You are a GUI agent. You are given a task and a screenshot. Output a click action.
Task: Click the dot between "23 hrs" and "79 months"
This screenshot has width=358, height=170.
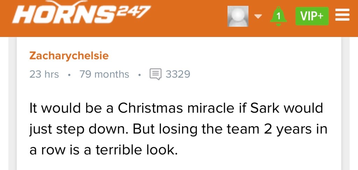point(69,75)
